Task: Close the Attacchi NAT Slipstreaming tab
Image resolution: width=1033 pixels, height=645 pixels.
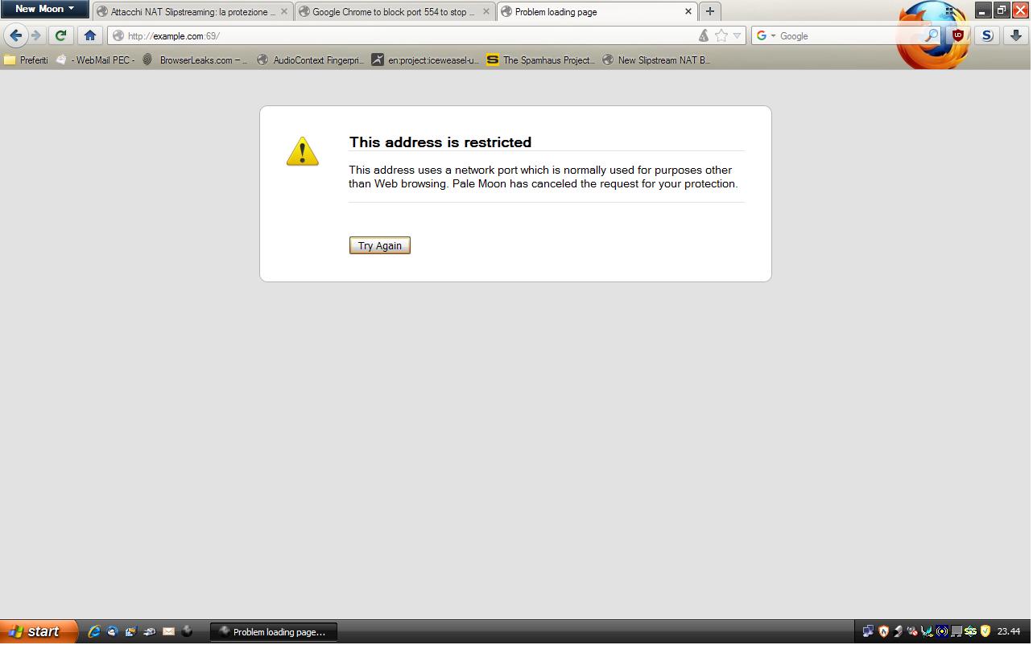Action: (x=283, y=12)
